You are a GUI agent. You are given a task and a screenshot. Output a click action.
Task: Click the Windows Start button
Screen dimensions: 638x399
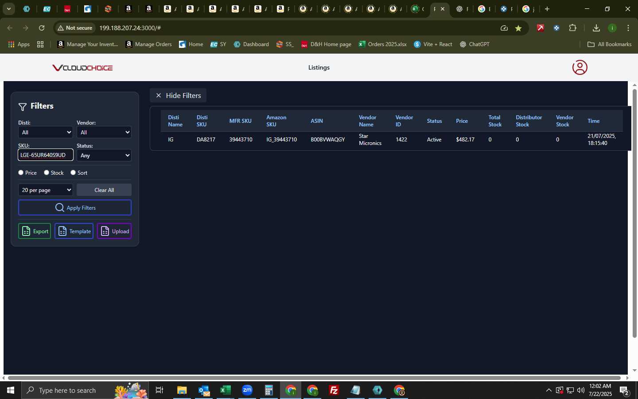coord(11,390)
